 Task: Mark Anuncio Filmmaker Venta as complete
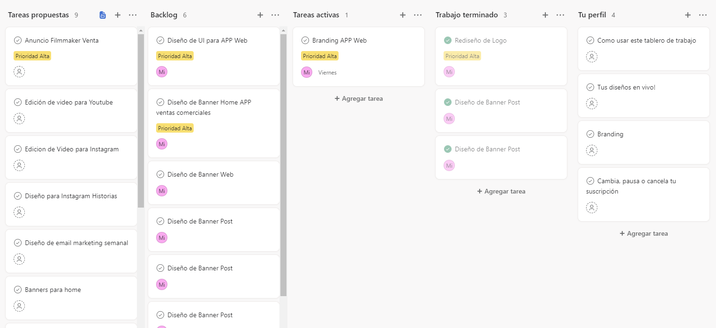(x=18, y=40)
